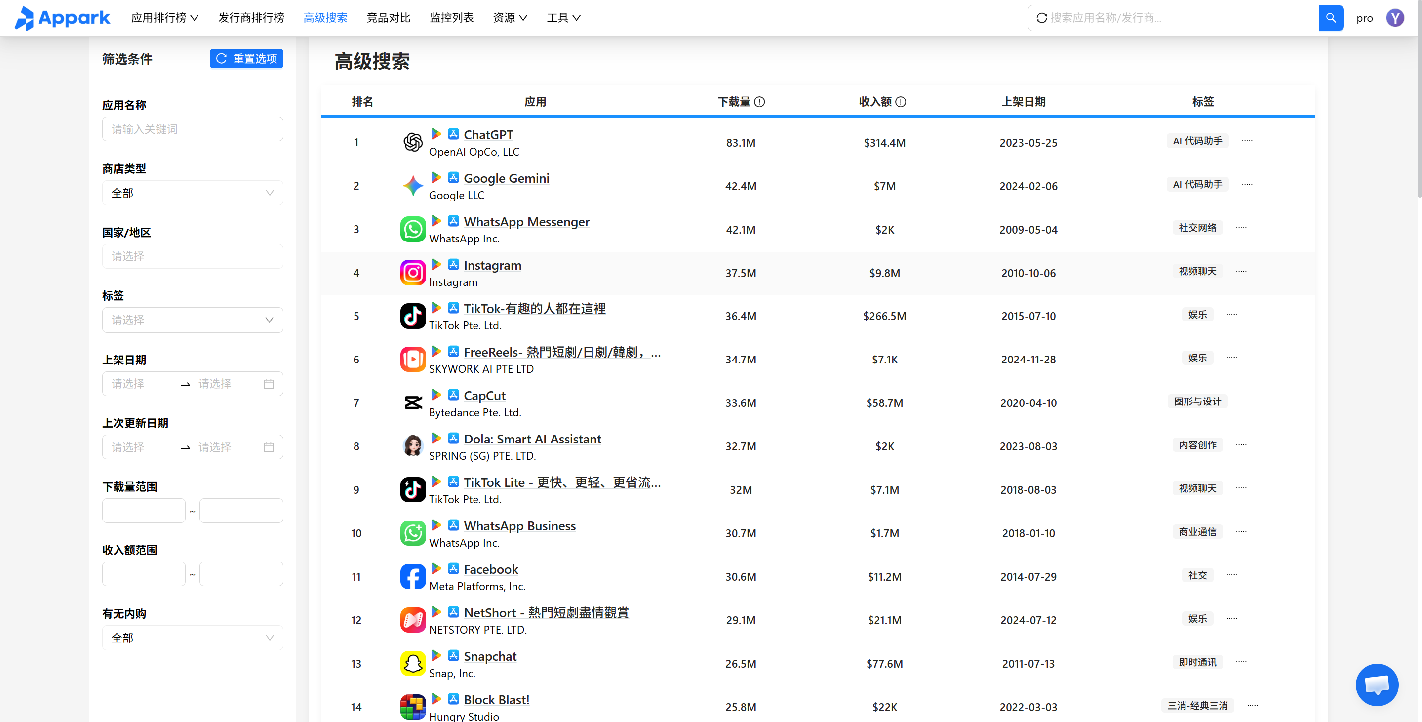
Task: Open Block Blast! app link
Action: pos(496,700)
